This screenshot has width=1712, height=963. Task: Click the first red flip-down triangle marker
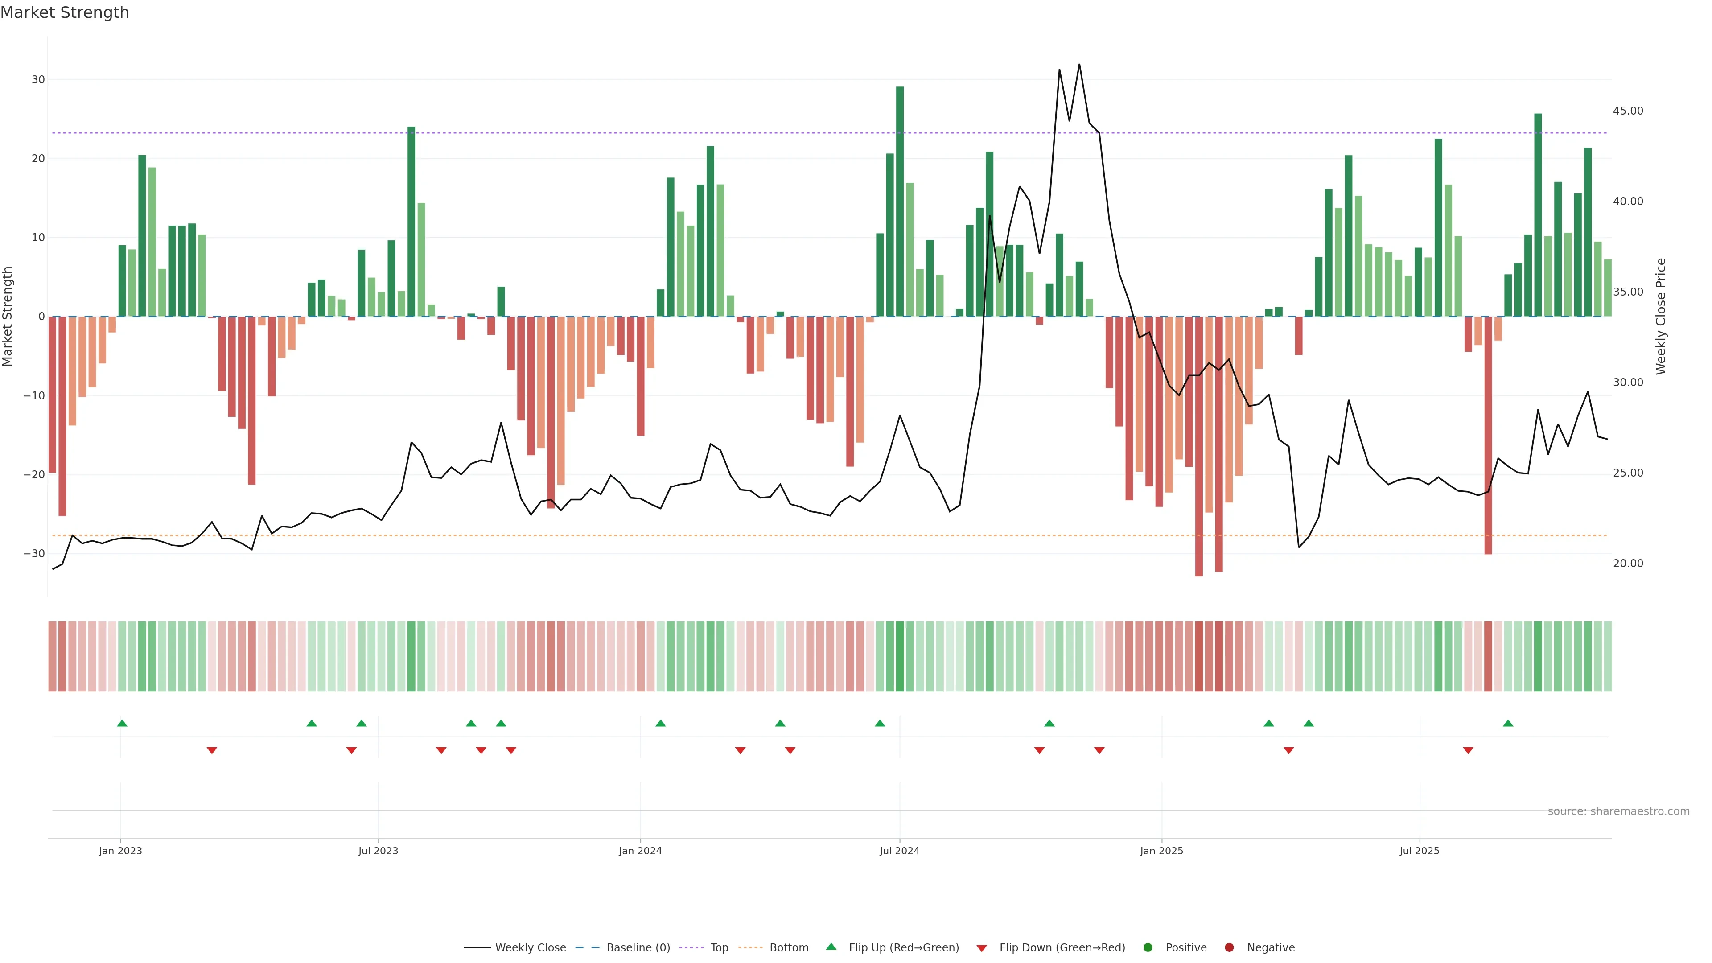[x=212, y=750]
